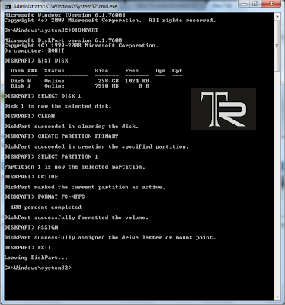This screenshot has height=305, width=285.
Task: Click the 'Disk 0' row
Action: pyautogui.click(x=80, y=81)
